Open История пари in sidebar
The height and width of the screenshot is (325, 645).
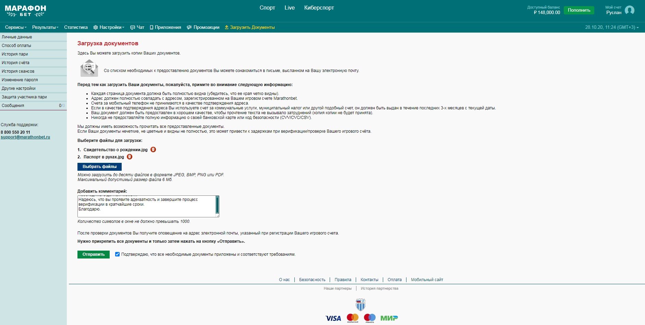pyautogui.click(x=15, y=54)
